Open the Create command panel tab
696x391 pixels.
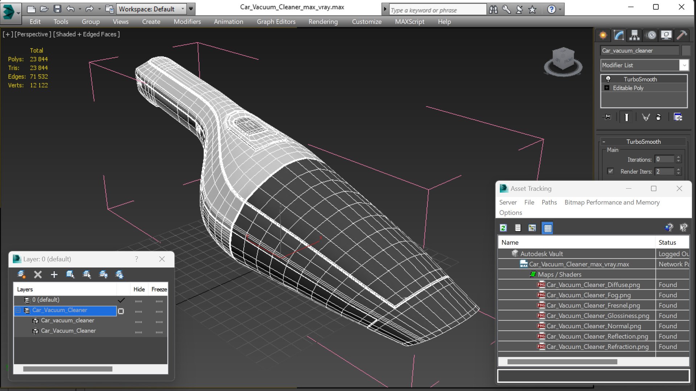click(603, 35)
